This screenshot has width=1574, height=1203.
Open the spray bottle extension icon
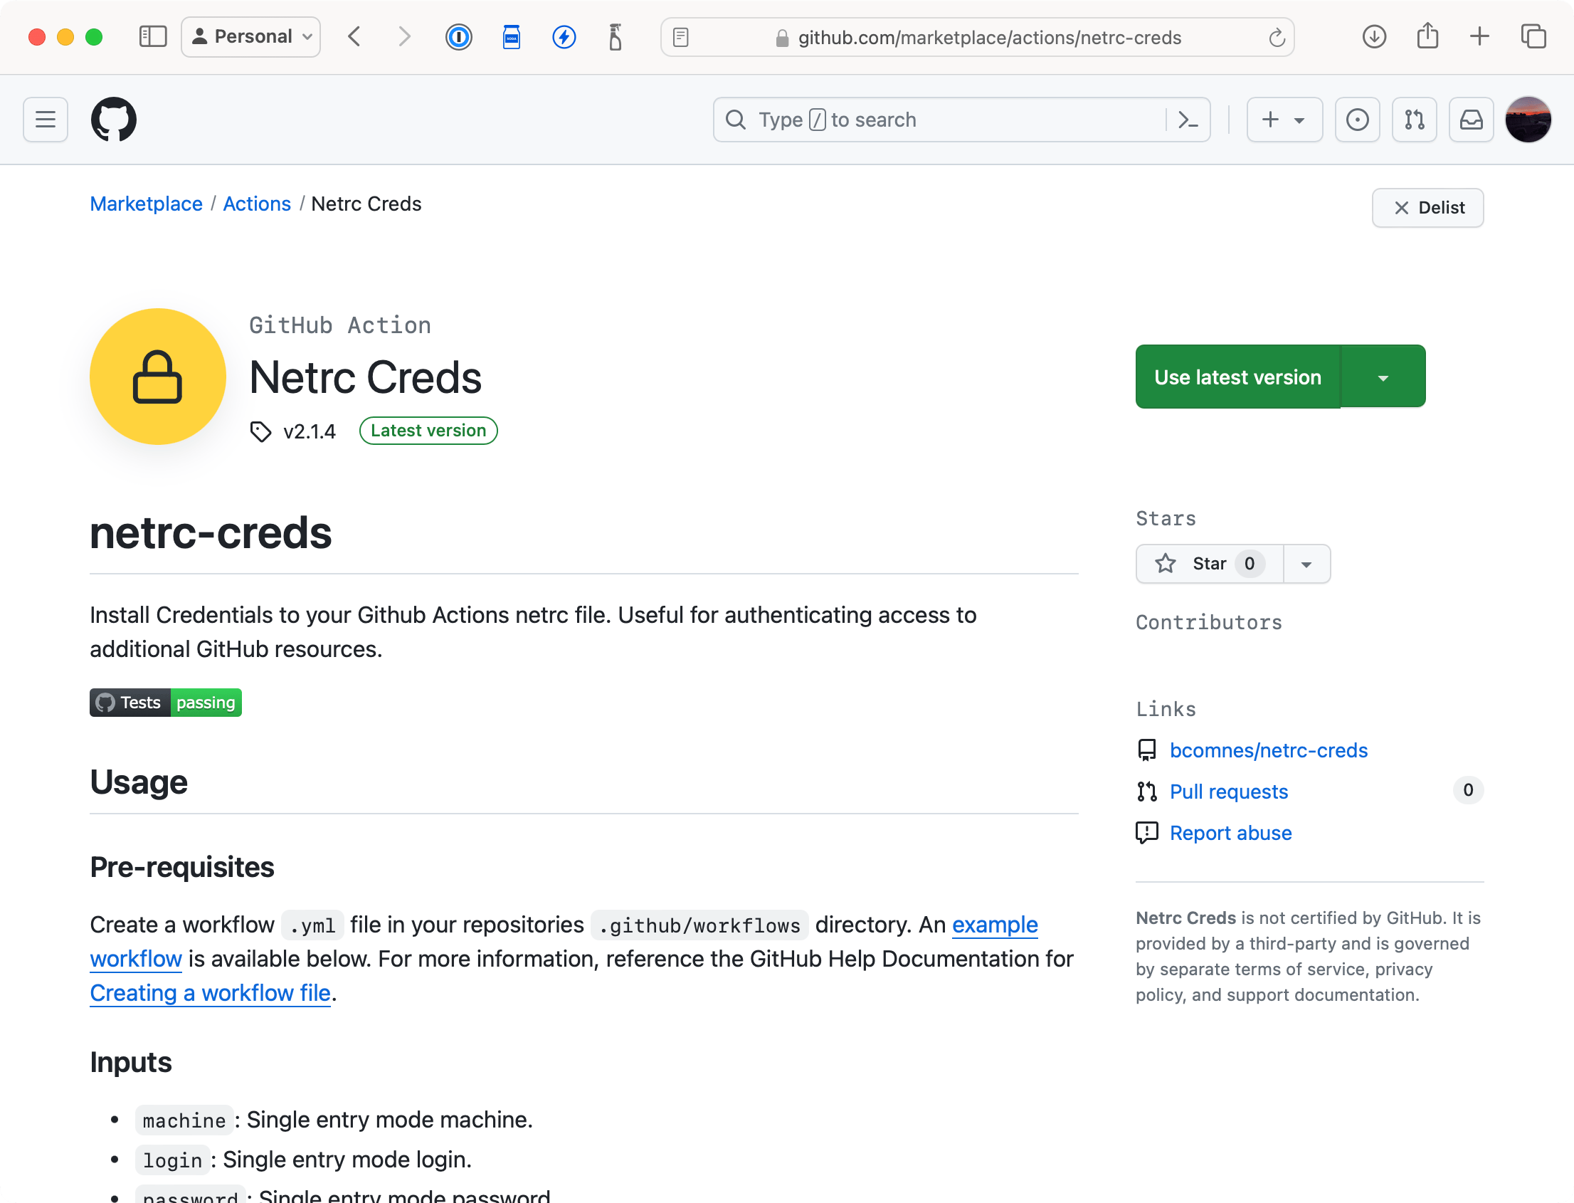pyautogui.click(x=615, y=36)
